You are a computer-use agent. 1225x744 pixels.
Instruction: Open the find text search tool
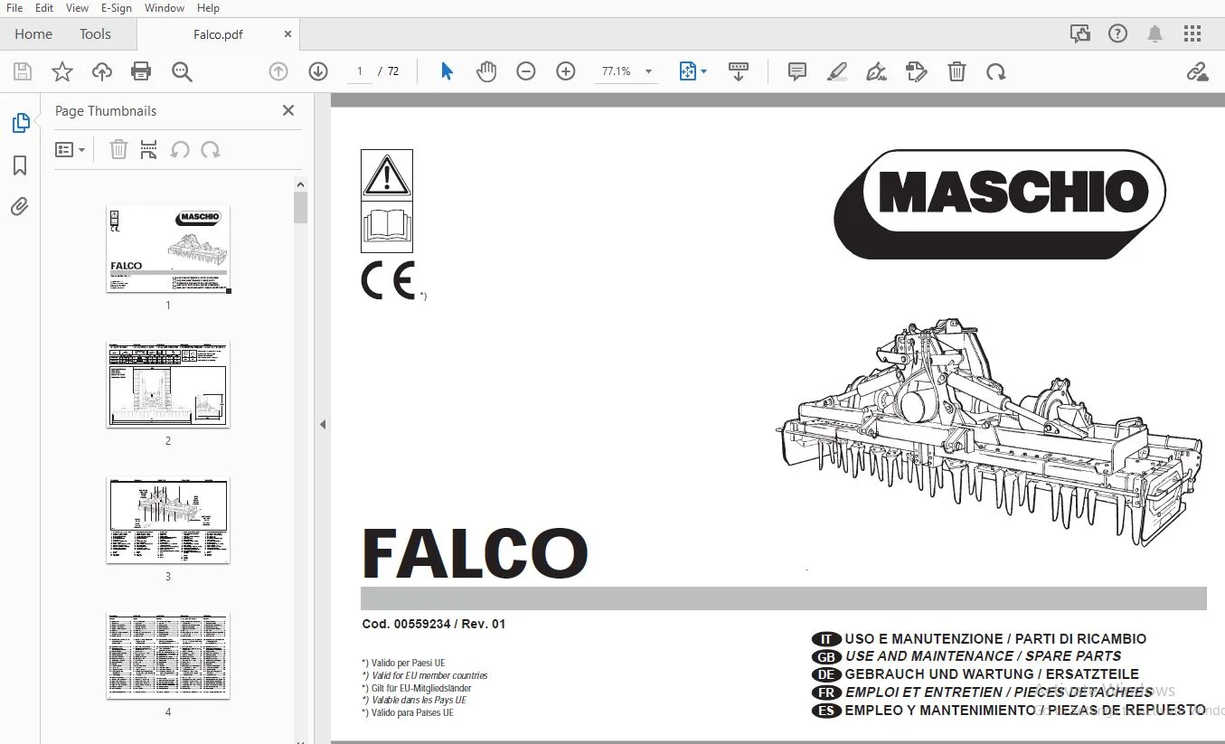click(x=182, y=72)
